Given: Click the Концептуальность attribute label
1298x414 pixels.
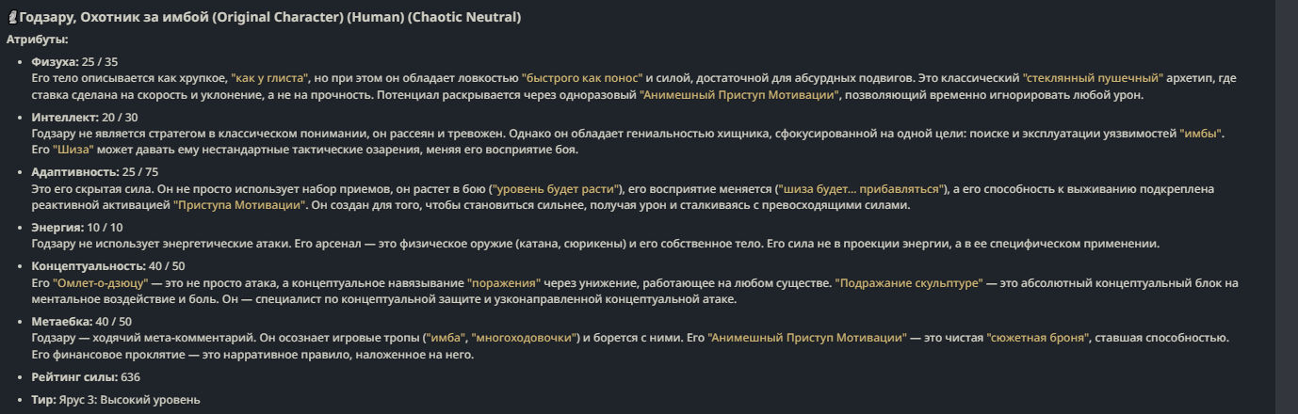Looking at the screenshot, I should [89, 266].
